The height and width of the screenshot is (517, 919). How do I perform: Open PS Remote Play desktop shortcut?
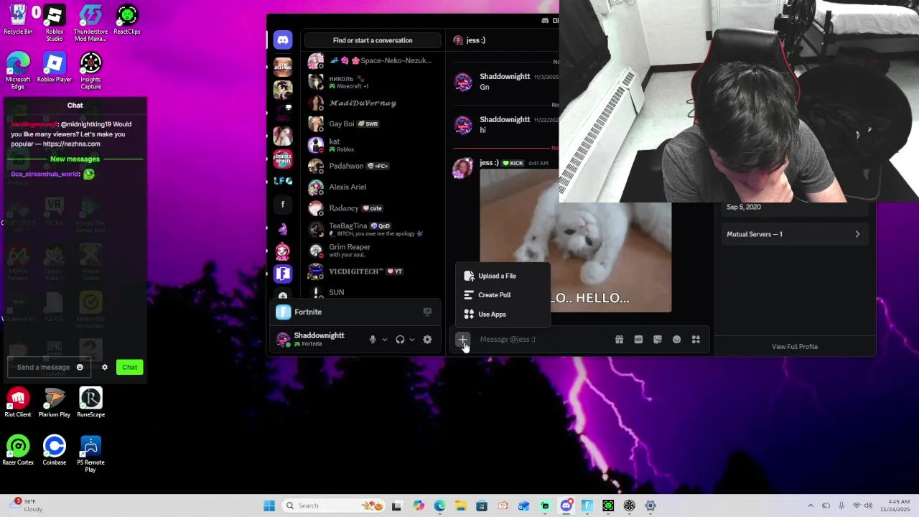click(x=90, y=454)
